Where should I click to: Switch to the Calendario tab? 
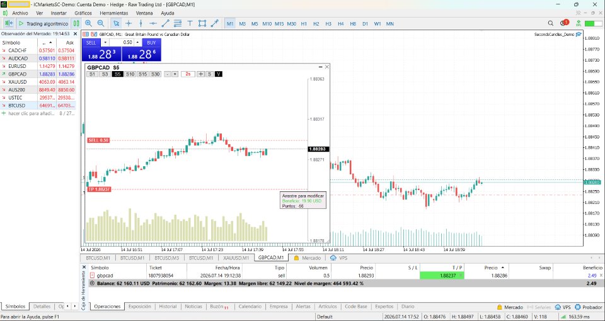[x=250, y=307]
